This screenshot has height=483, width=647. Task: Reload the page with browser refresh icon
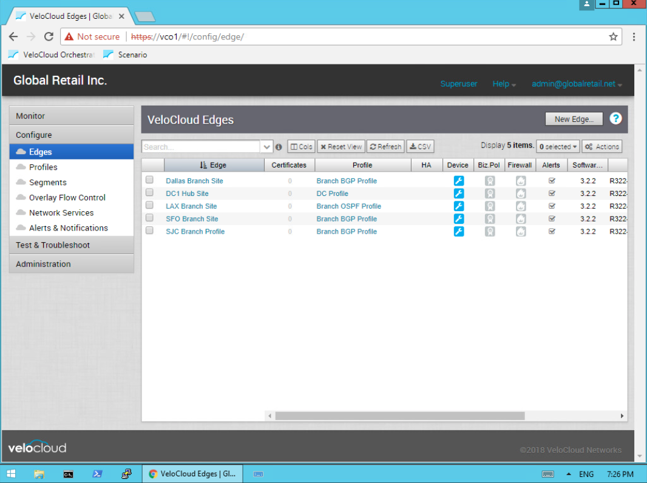(49, 36)
